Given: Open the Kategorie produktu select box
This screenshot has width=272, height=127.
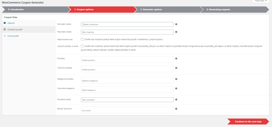Looking at the screenshot, I should pyautogui.click(x=127, y=80).
